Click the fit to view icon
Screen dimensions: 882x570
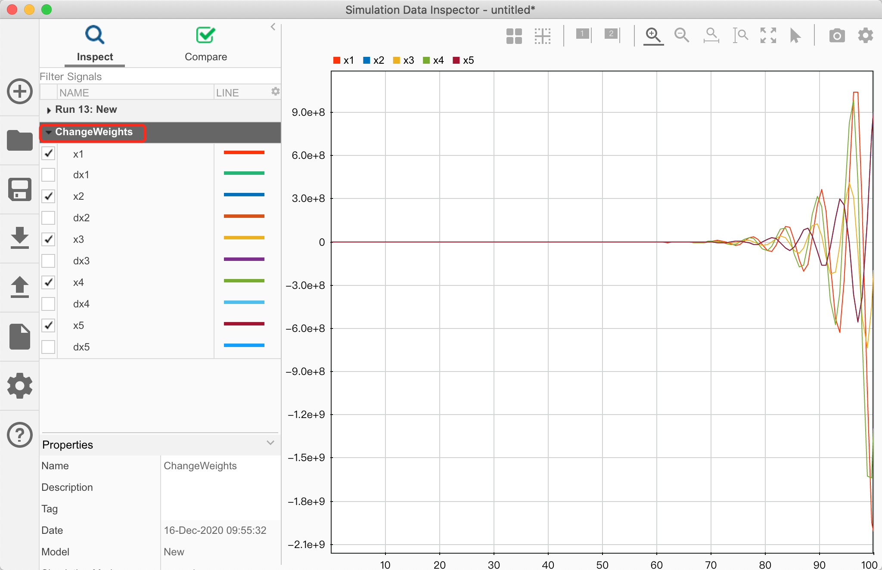[x=768, y=35]
